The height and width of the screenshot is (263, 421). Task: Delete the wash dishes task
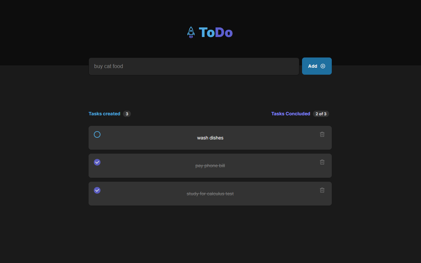[x=322, y=134]
